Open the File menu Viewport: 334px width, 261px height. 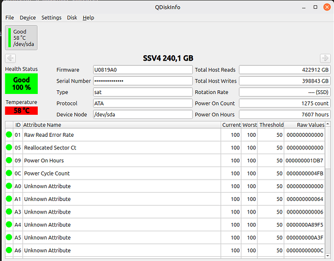(9, 18)
